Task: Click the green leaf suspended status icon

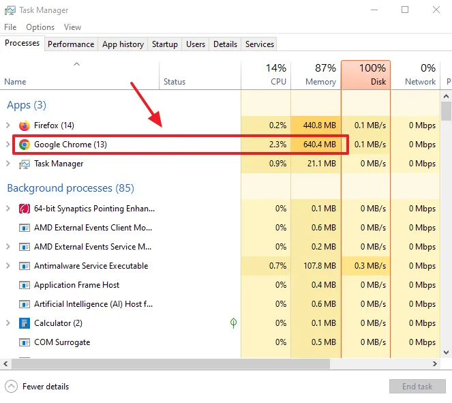Action: (233, 323)
